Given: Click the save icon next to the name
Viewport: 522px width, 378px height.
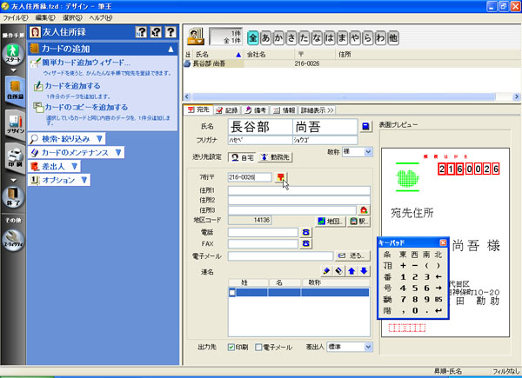Looking at the screenshot, I should (x=366, y=126).
